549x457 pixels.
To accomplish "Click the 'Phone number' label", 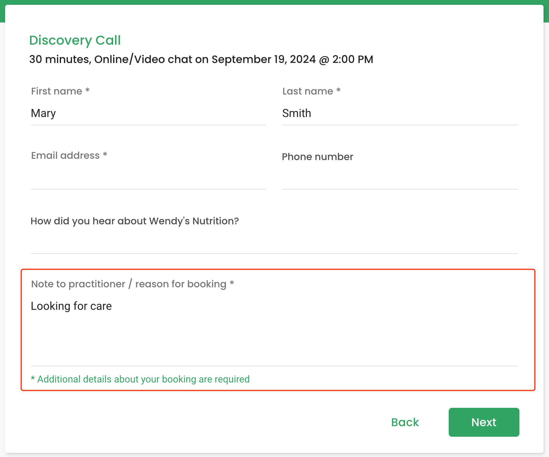I will (318, 157).
